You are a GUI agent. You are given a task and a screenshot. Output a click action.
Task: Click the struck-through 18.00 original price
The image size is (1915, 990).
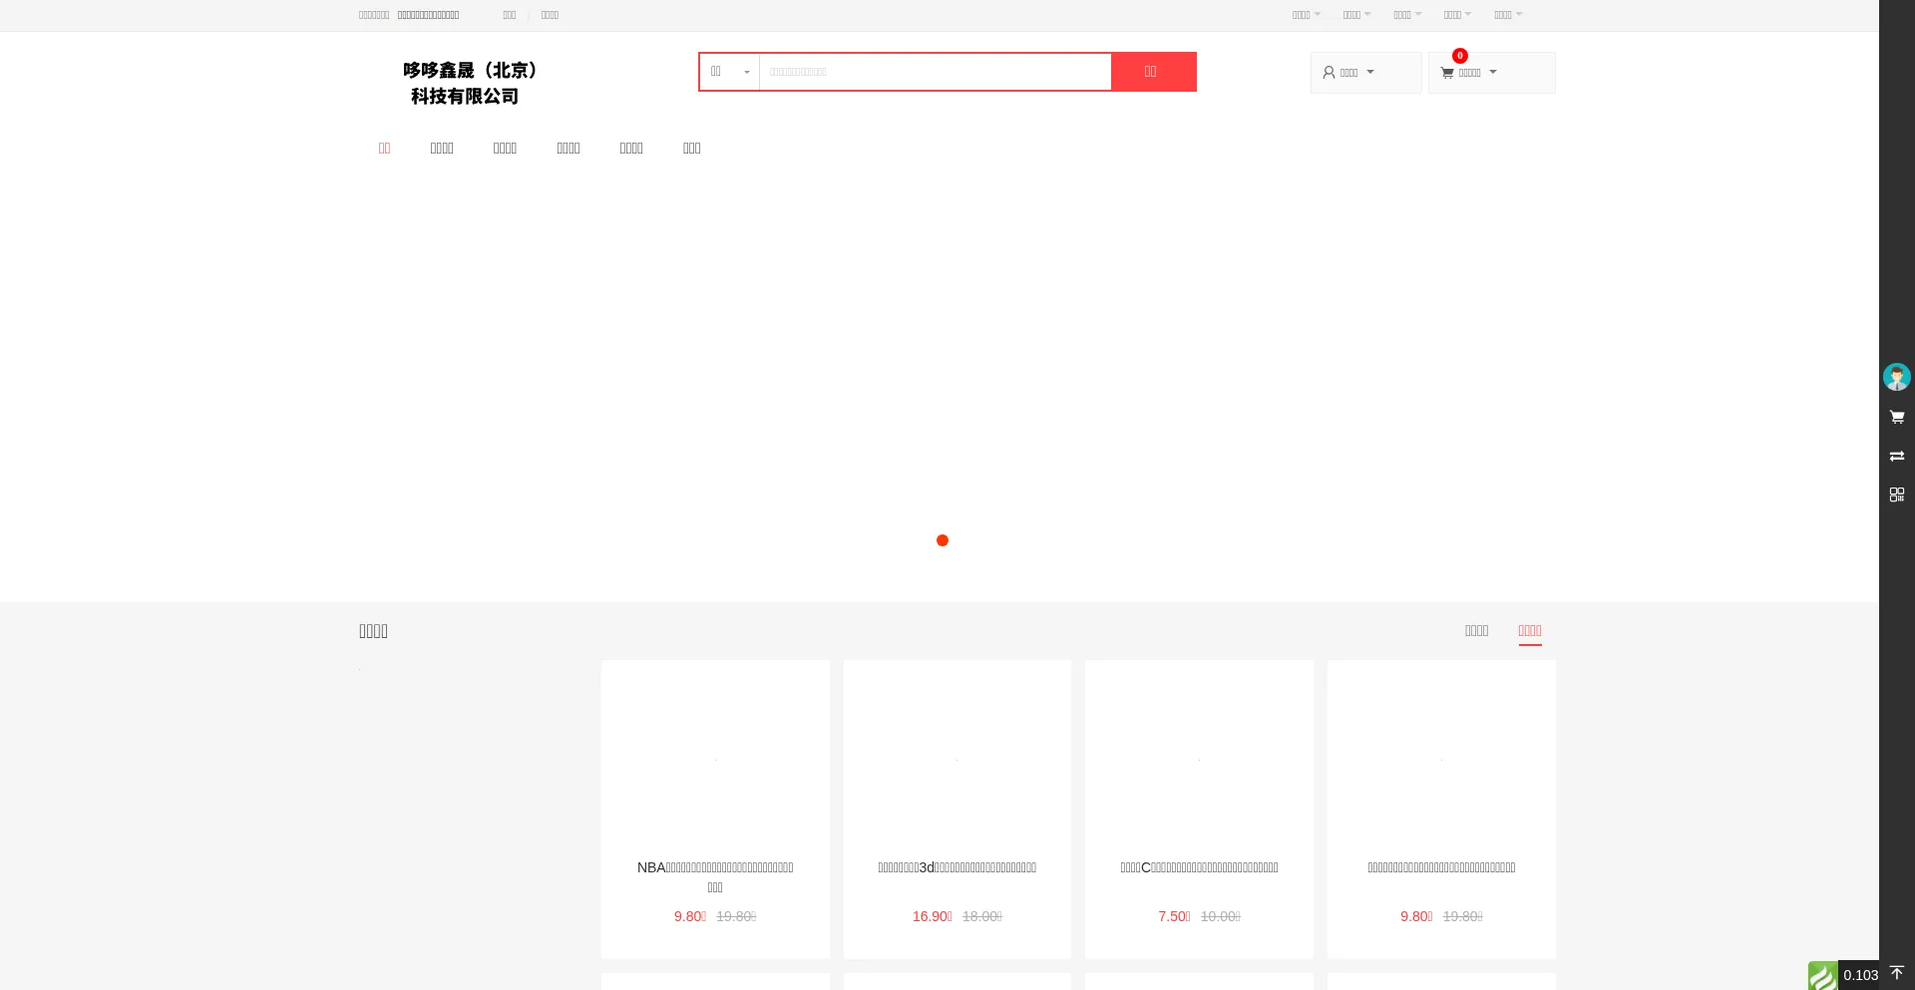pos(982,916)
